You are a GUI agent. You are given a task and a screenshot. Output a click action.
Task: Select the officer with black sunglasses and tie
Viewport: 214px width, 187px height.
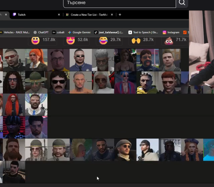click(x=81, y=60)
